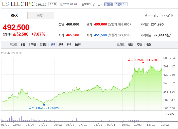Click the stock code 010120
This screenshot has width=178, height=129.
[x=41, y=5]
